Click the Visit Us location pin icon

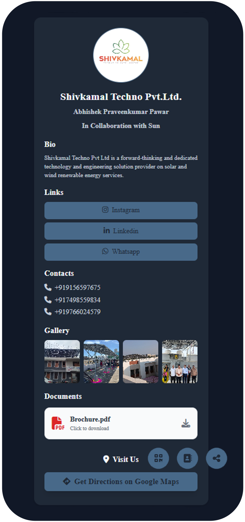pyautogui.click(x=106, y=459)
